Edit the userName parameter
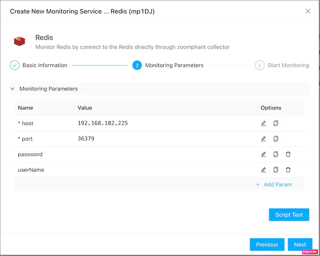The image size is (320, 256). click(x=264, y=170)
